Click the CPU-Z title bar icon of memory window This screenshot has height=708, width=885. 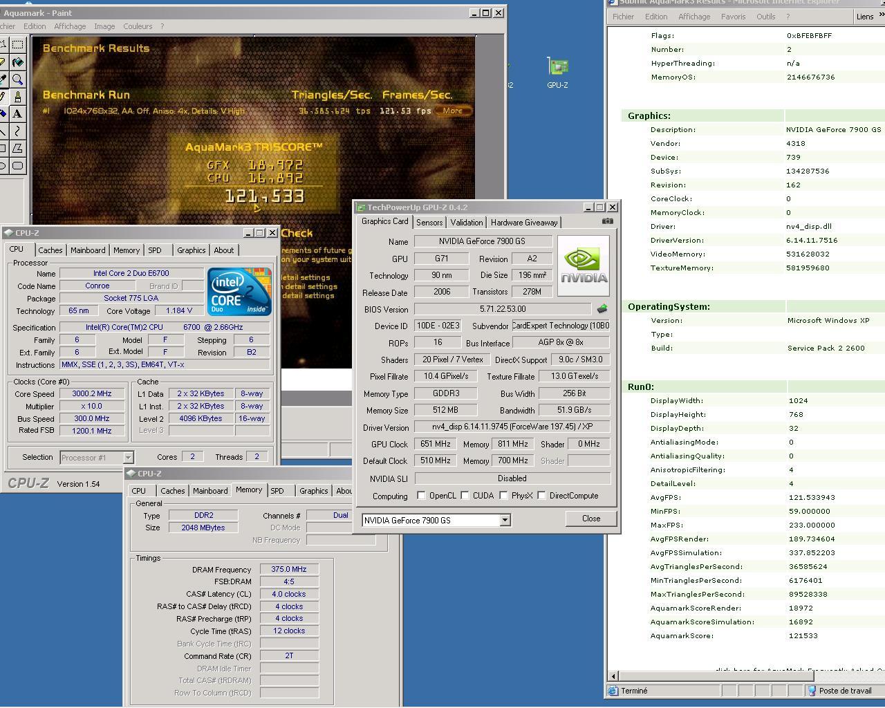coord(131,474)
